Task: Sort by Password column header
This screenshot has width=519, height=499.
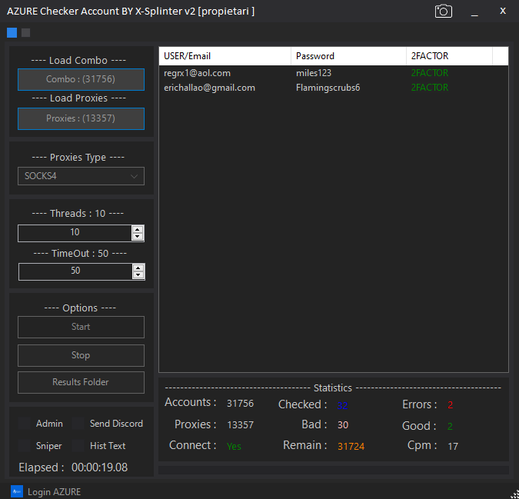Action: (348, 56)
